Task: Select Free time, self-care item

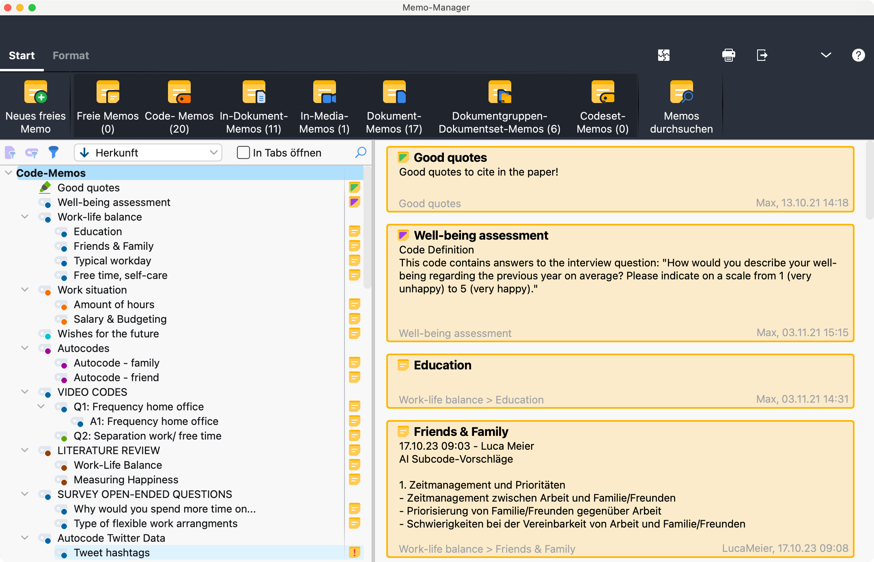Action: point(121,275)
